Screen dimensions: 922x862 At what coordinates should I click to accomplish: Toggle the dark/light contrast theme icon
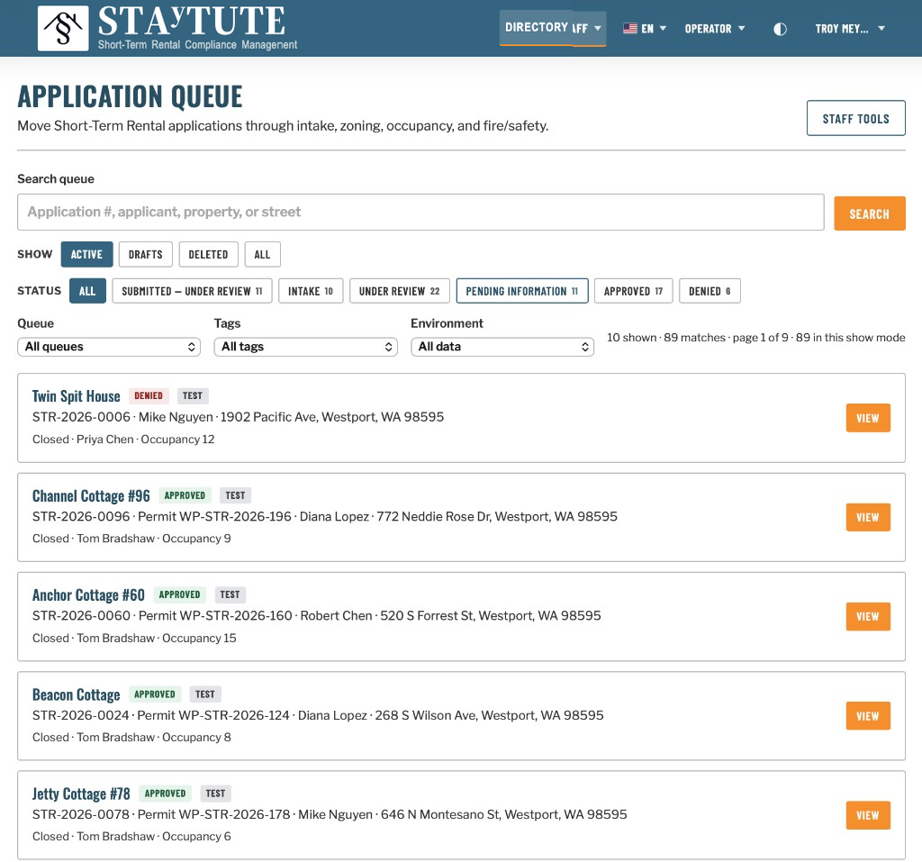tap(780, 29)
